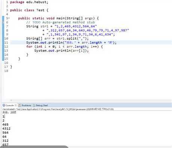Click the word 'split' in line 10
This screenshot has height=148, width=172.
pos(72,38)
